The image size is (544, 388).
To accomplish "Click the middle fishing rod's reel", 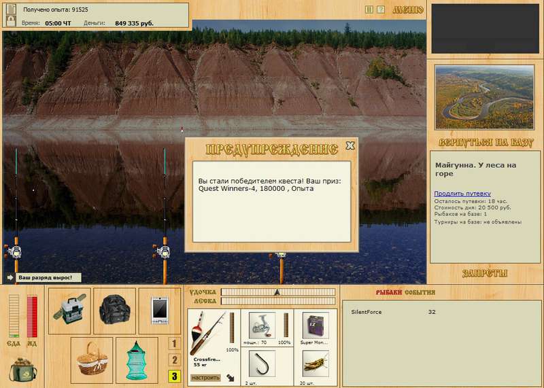I will point(163,251).
